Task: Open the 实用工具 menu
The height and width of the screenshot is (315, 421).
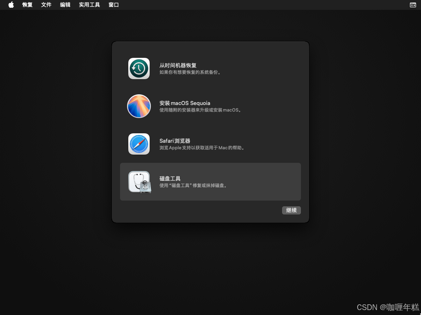Action: [x=89, y=5]
